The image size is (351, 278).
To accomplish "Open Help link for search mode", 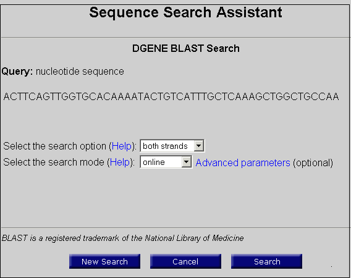I will click(119, 162).
